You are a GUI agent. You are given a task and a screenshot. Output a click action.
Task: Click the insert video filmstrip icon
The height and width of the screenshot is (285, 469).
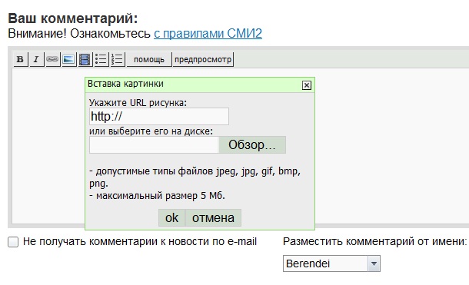pos(85,59)
